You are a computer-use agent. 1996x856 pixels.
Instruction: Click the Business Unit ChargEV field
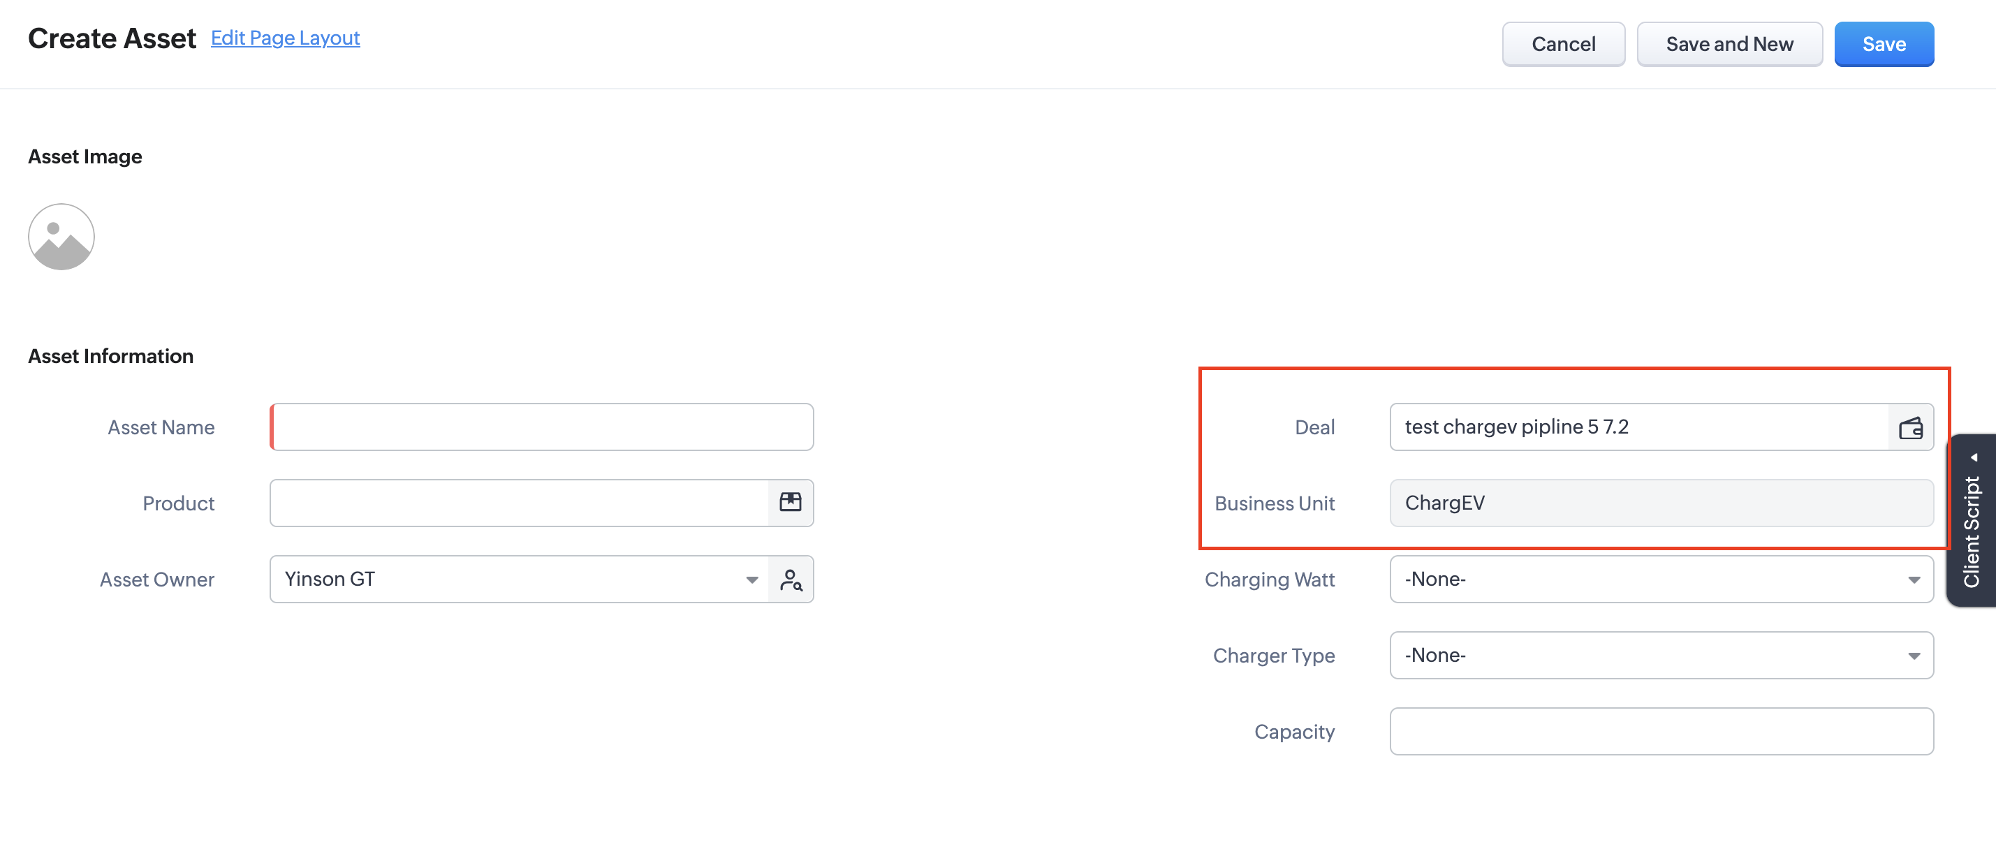[1661, 503]
